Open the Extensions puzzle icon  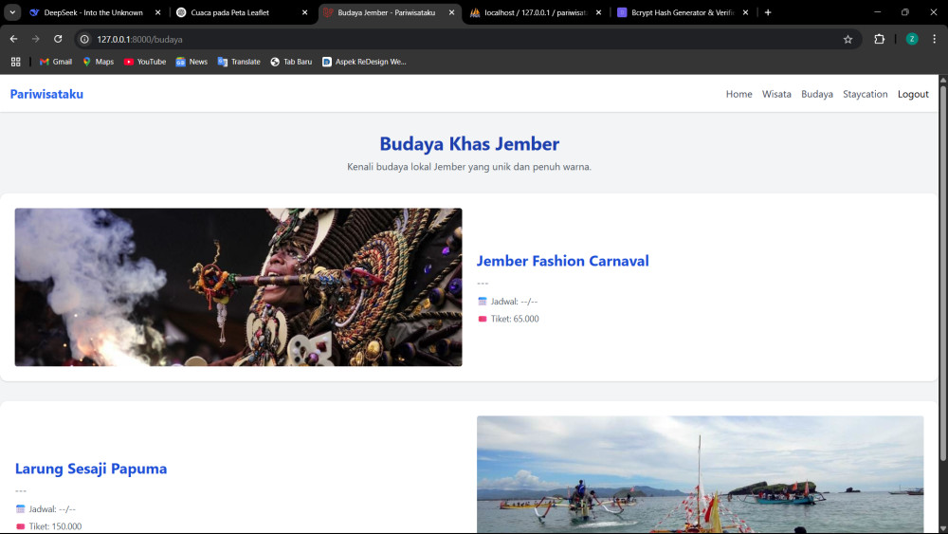[x=879, y=39]
